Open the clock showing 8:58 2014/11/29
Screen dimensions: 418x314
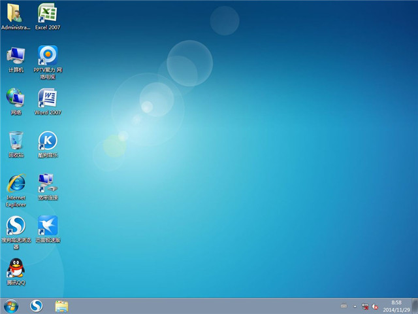396,306
